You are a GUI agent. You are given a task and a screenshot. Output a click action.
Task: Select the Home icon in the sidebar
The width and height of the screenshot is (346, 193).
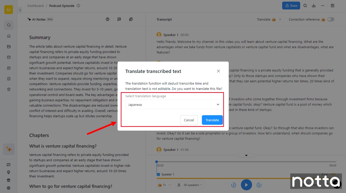pos(8,36)
